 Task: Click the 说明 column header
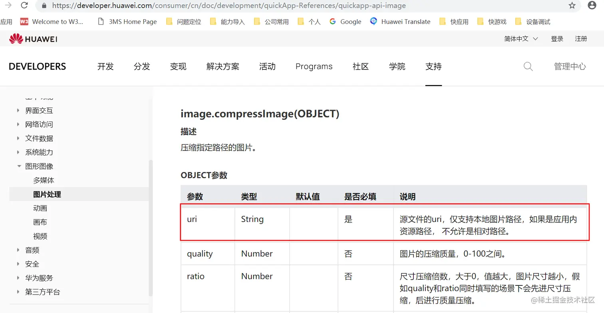pos(407,197)
